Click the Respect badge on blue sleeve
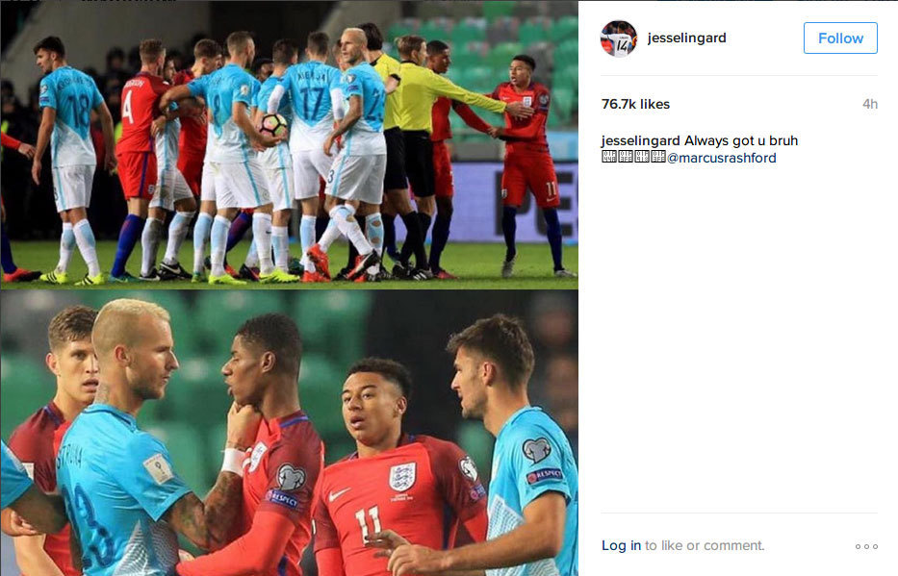898x576 pixels. coord(544,475)
